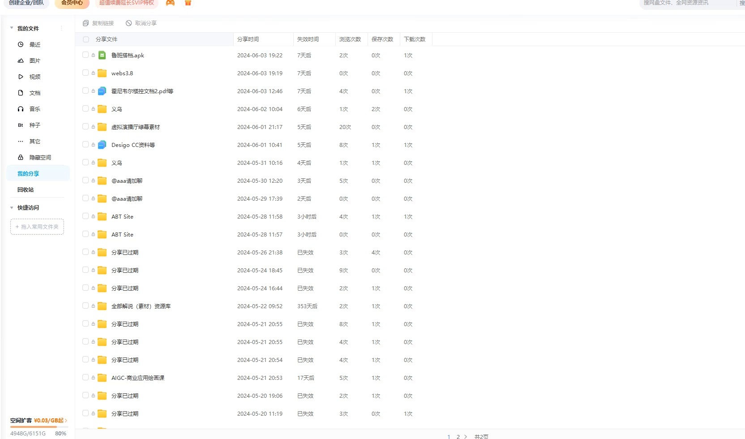
Task: Open 回收站 in the sidebar
Action: [x=26, y=189]
